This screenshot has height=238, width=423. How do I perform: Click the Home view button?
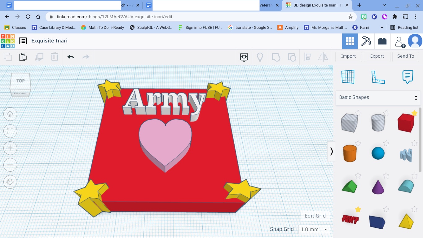point(10,114)
